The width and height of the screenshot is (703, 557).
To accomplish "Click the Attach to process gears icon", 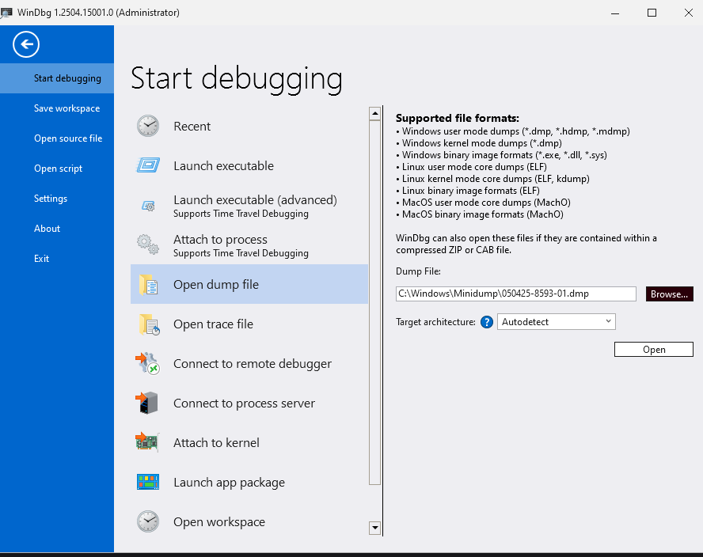I will 148,244.
